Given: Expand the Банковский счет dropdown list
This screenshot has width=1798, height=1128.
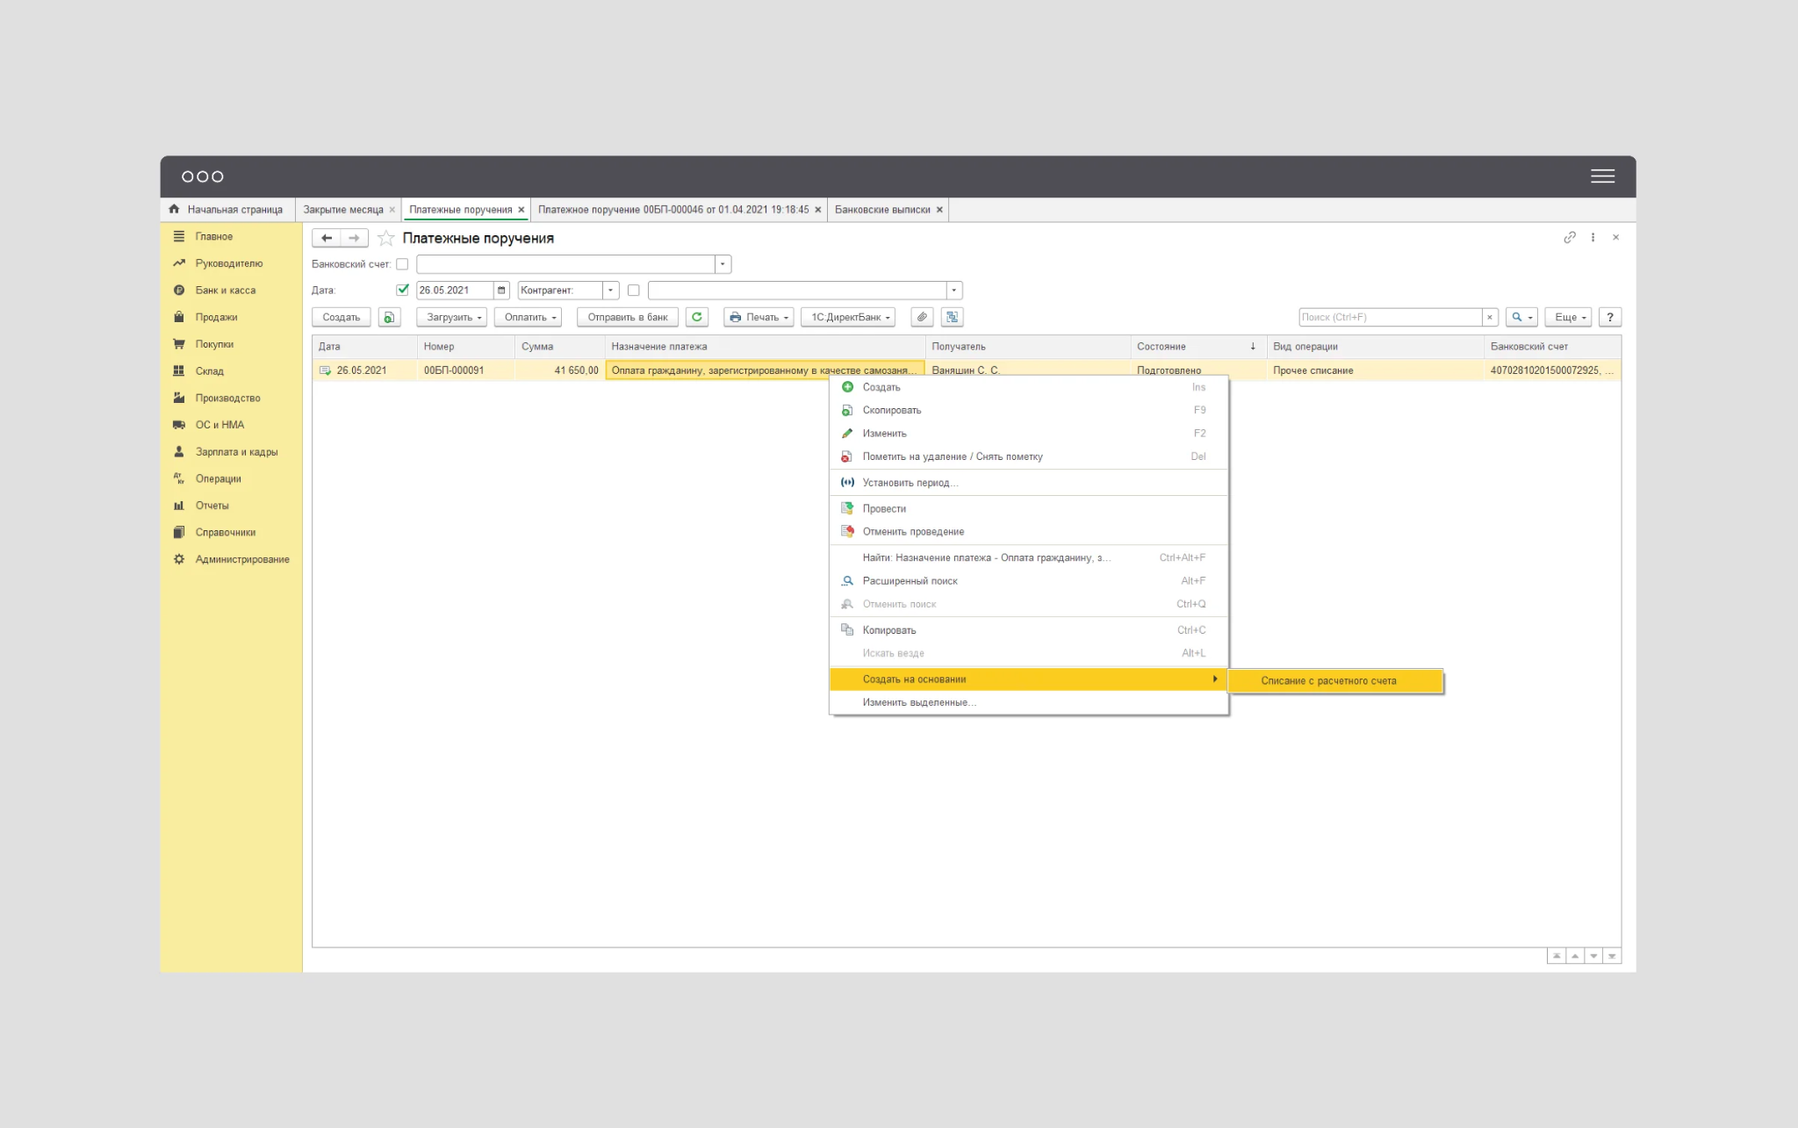Looking at the screenshot, I should point(723,264).
